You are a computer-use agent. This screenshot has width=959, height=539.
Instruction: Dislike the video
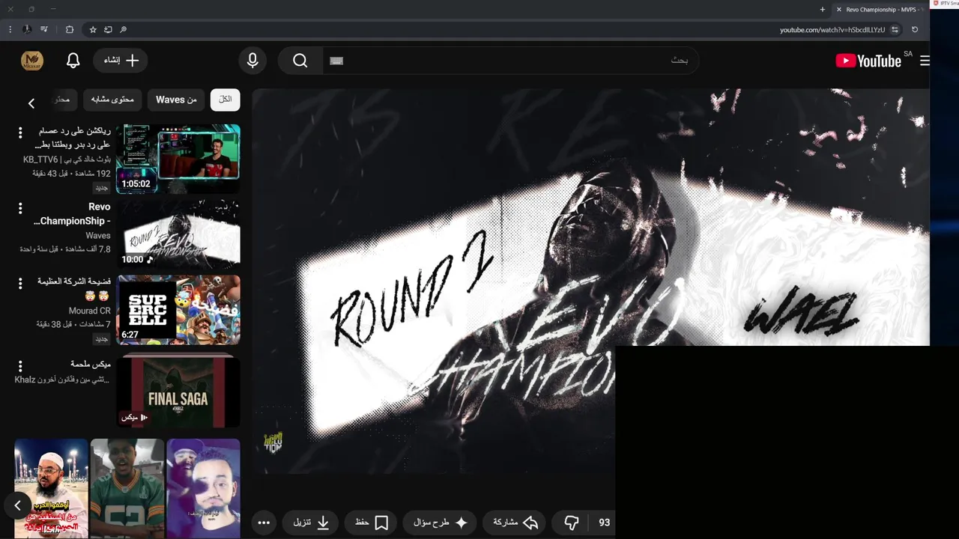[572, 523]
